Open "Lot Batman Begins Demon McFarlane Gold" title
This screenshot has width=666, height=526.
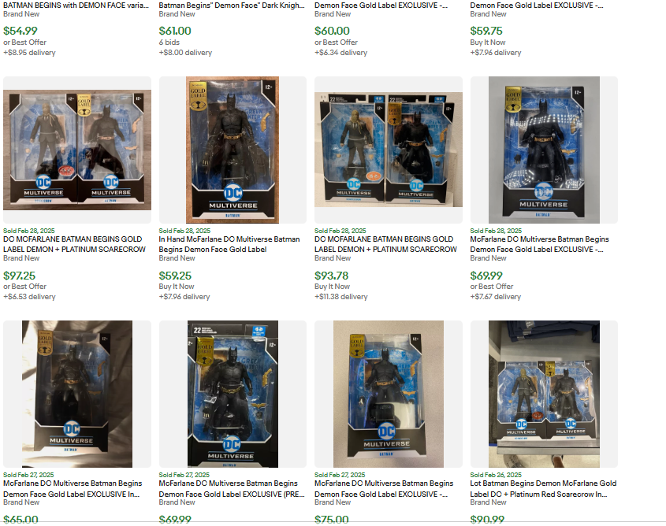point(543,489)
